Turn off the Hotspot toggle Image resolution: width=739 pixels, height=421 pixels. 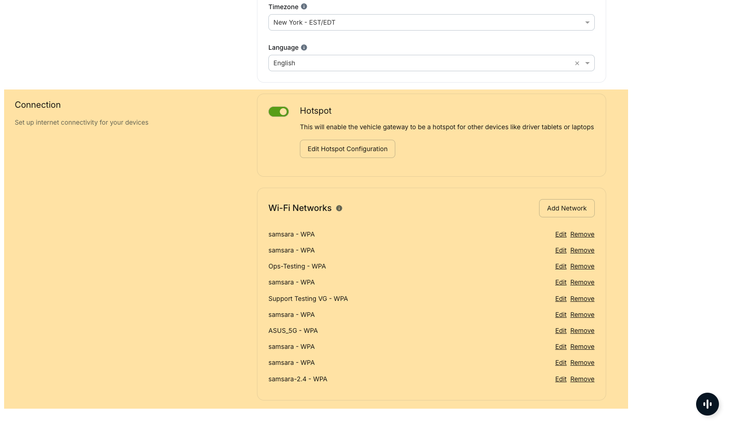pyautogui.click(x=278, y=111)
